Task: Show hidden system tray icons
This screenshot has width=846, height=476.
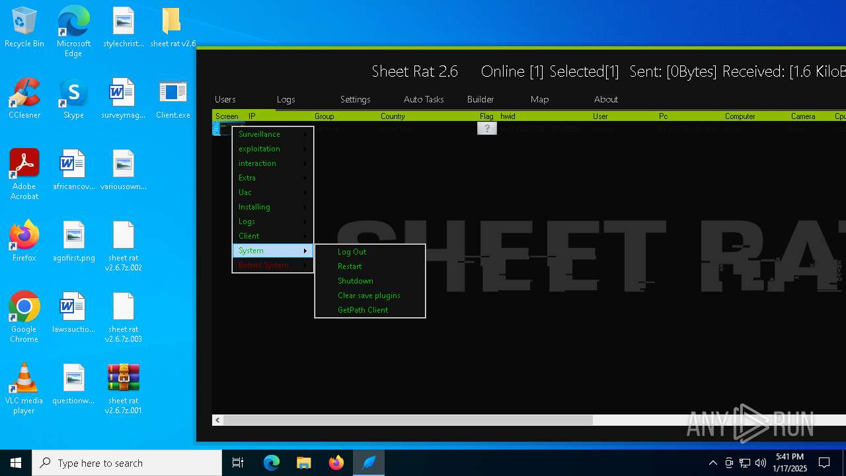Action: click(712, 463)
